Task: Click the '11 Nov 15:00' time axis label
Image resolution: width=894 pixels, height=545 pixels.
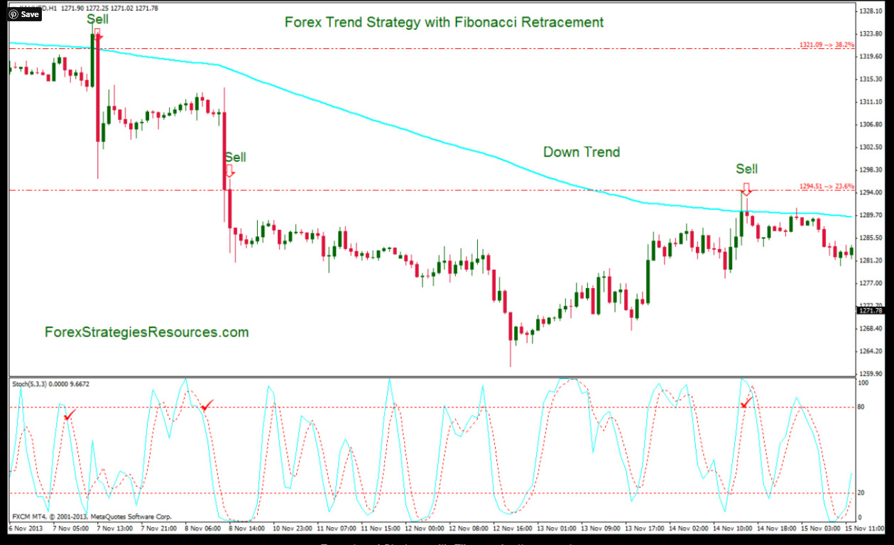Action: (382, 529)
